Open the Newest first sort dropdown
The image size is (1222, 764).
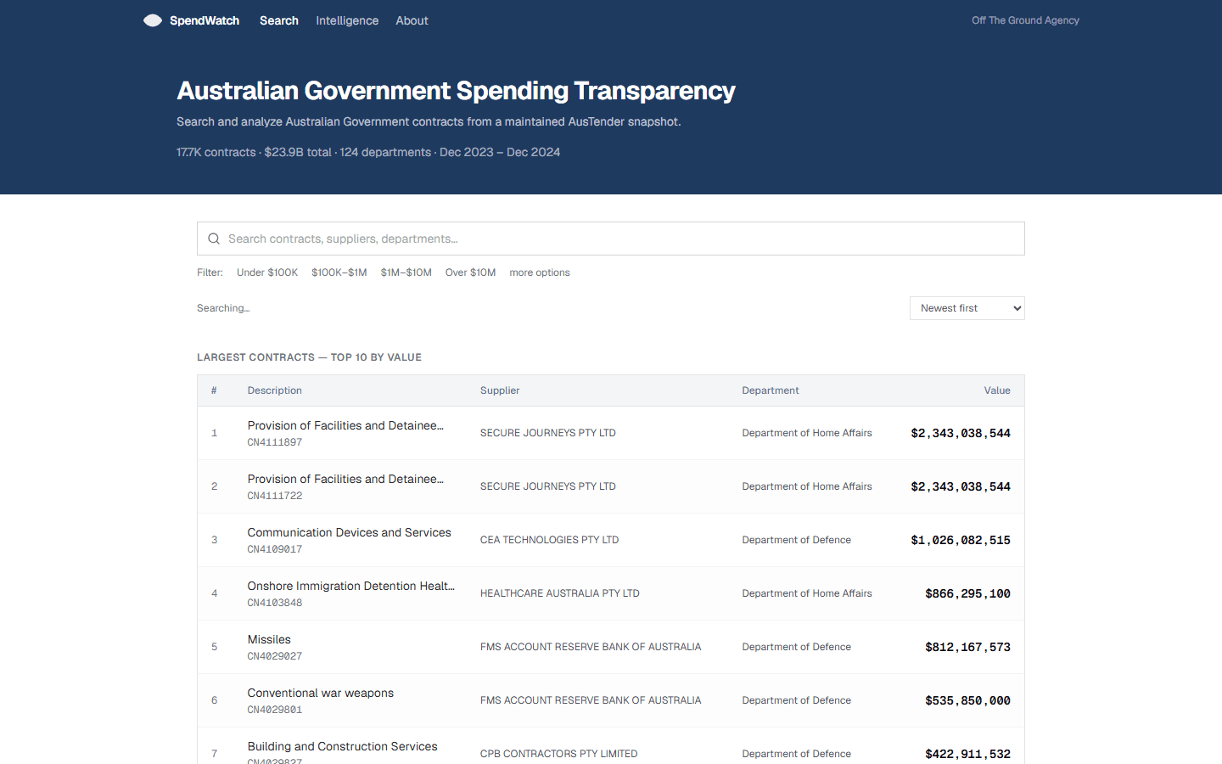coord(967,308)
